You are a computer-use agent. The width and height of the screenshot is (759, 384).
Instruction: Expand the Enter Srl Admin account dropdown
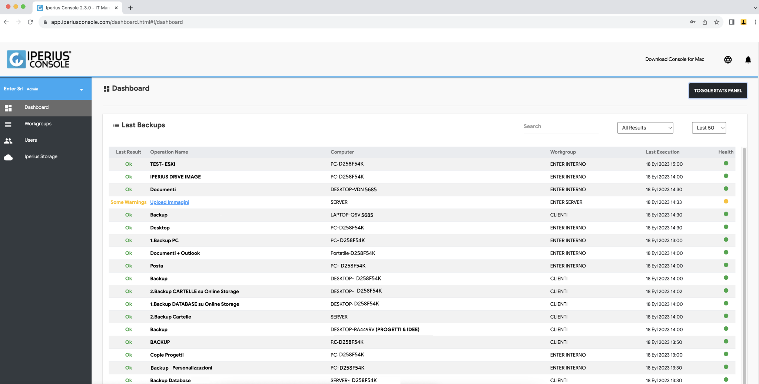pos(82,90)
